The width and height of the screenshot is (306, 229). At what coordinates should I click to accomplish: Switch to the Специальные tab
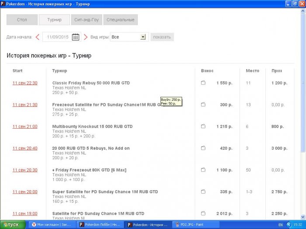[120, 20]
